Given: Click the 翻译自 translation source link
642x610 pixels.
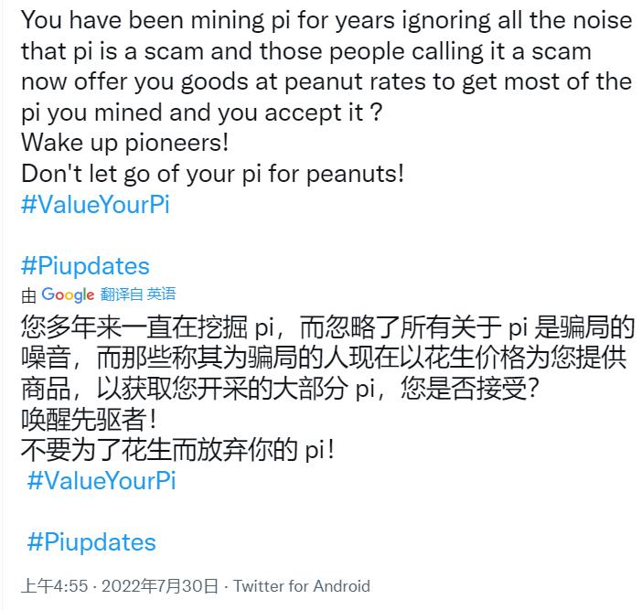Looking at the screenshot, I should coord(122,294).
